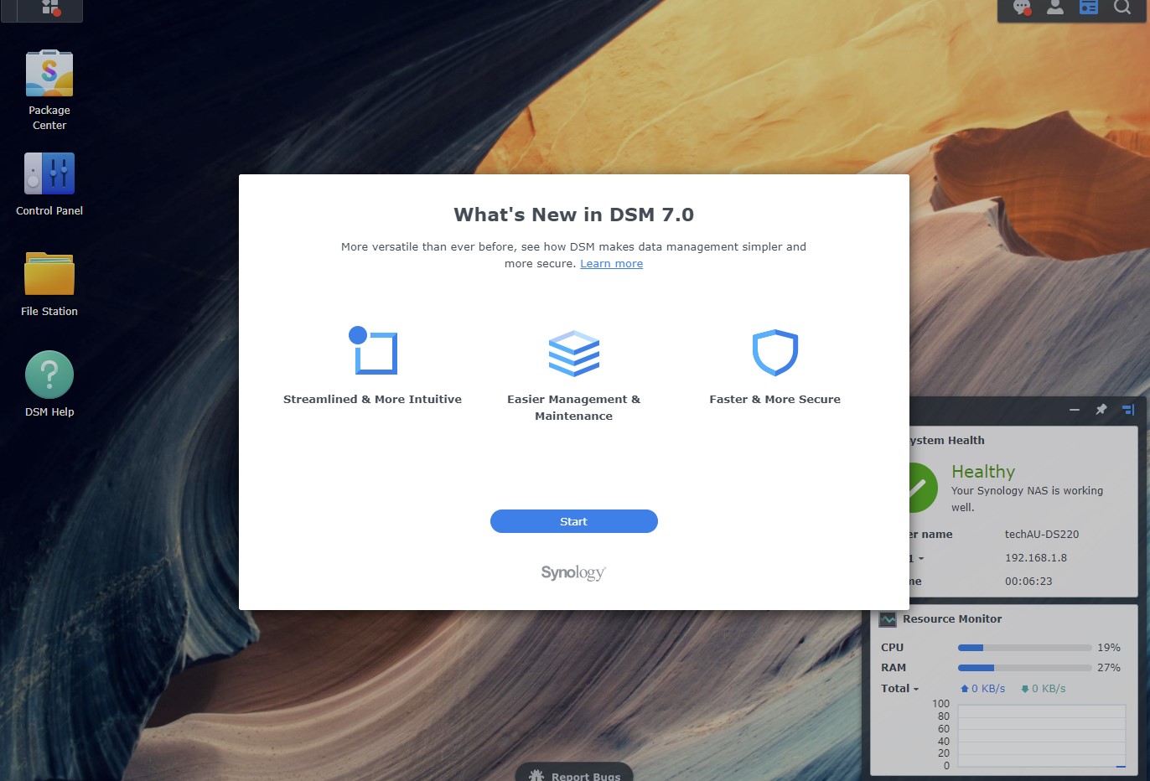
Task: Click the Start button
Action: [574, 521]
